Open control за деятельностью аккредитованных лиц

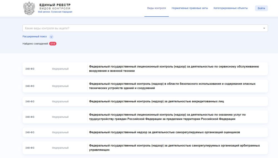click(x=156, y=102)
